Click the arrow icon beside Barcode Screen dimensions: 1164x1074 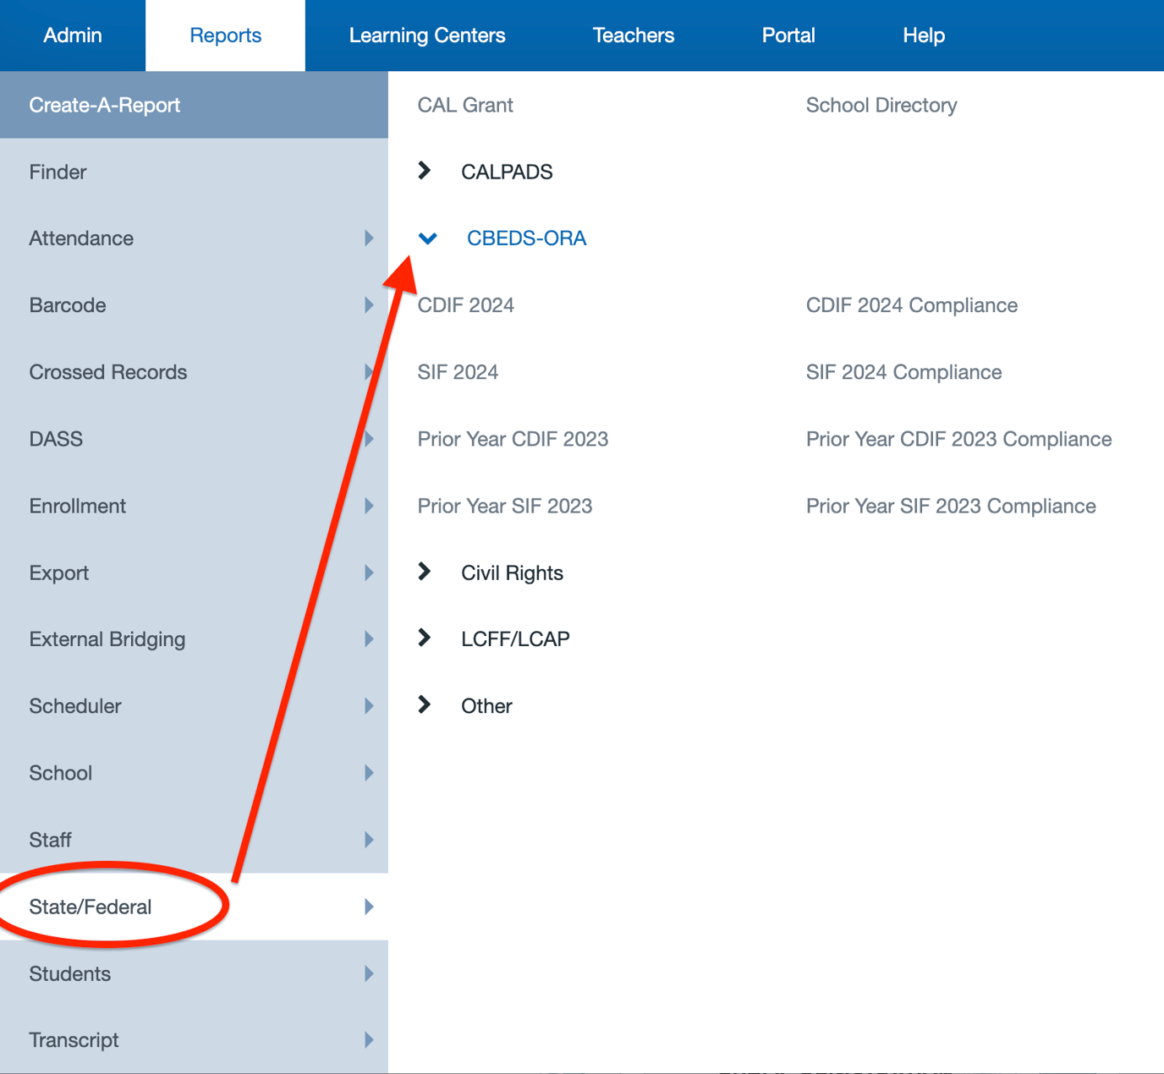pyautogui.click(x=369, y=305)
